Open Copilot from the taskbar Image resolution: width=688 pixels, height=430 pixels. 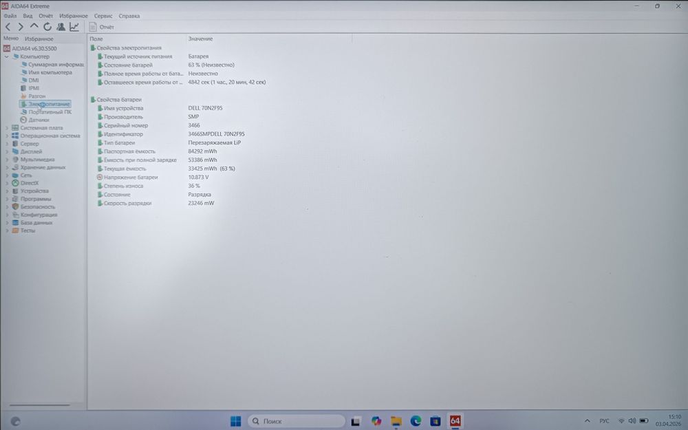coord(376,421)
